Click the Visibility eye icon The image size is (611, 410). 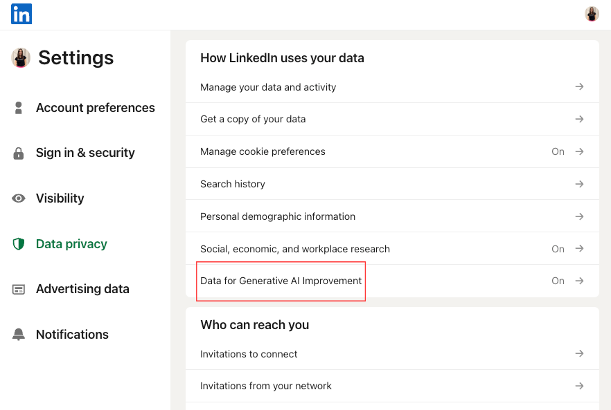point(19,198)
